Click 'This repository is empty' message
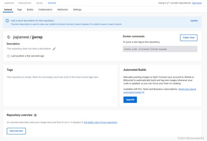The height and width of the screenshot is (141, 207). click(x=53, y=77)
